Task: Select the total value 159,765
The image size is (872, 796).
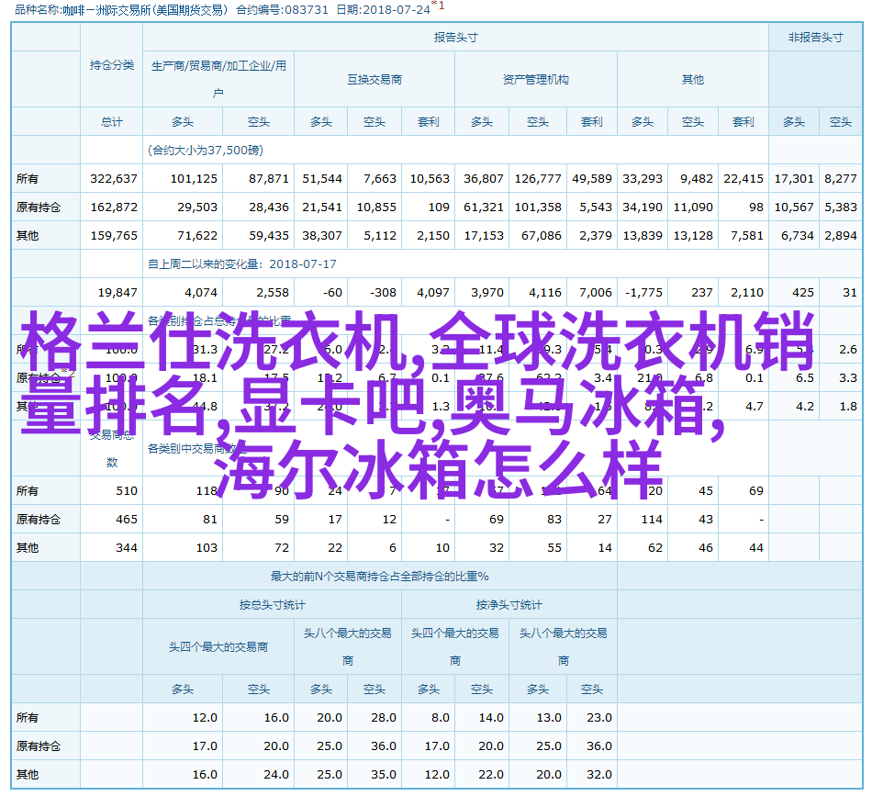Action: click(x=114, y=235)
